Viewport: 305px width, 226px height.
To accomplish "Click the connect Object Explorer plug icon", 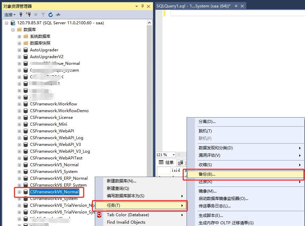I will click(x=21, y=15).
